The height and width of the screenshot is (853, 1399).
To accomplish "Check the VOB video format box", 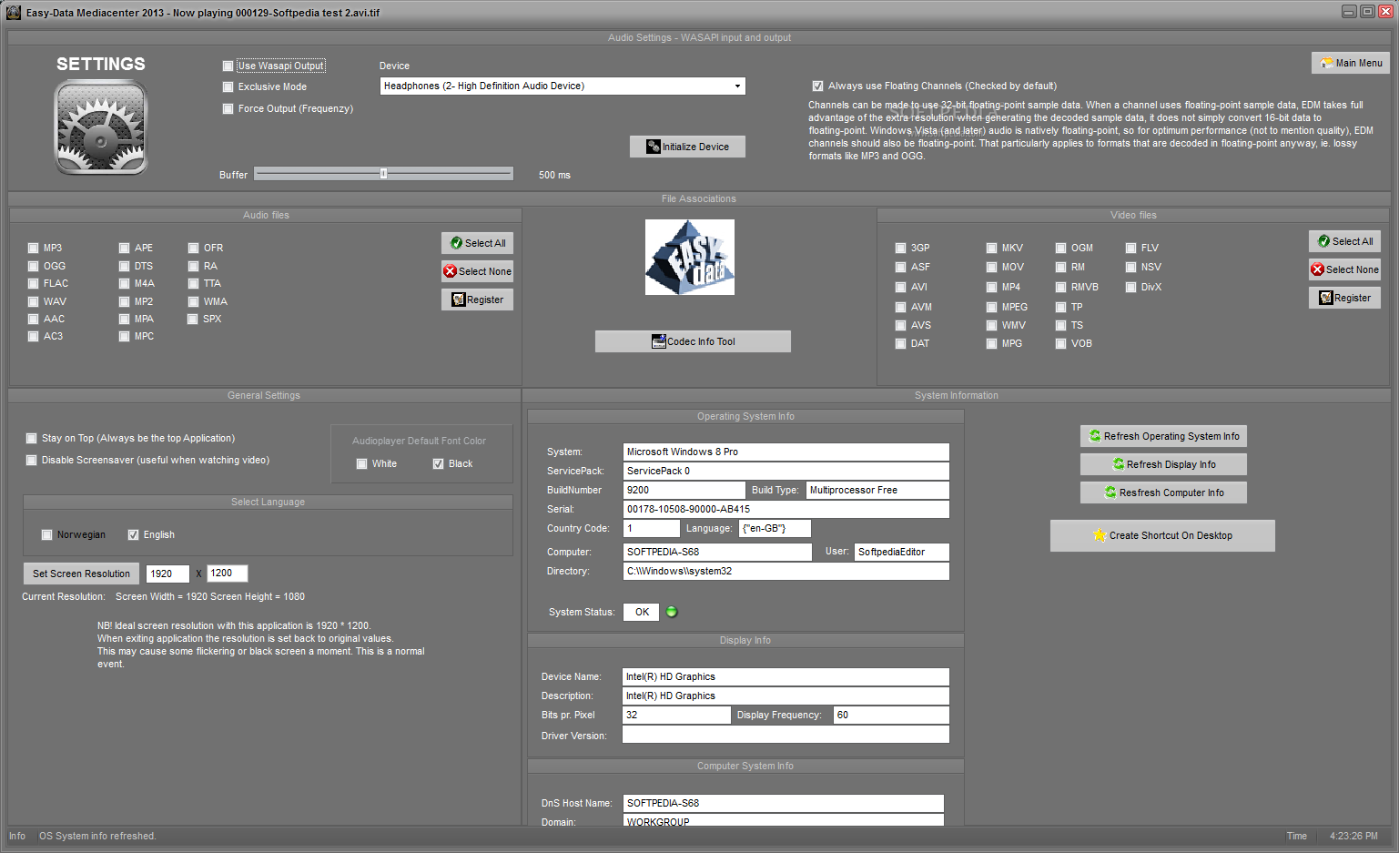I will [x=1060, y=343].
